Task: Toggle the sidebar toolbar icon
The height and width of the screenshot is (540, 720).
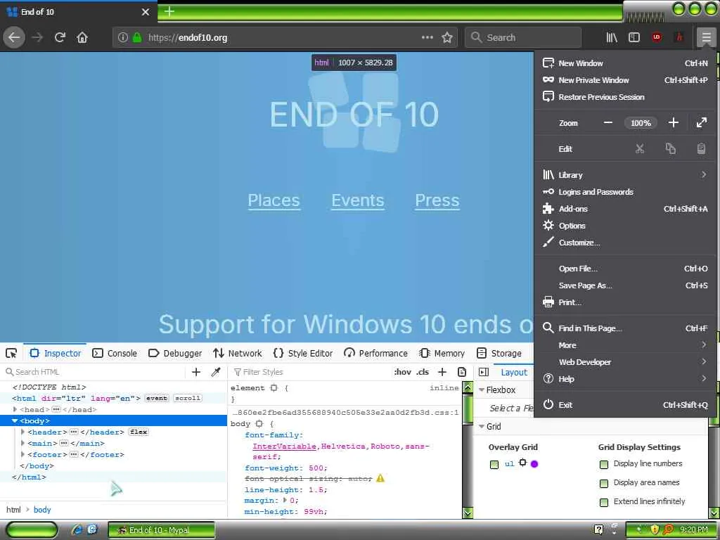Action: coord(634,37)
